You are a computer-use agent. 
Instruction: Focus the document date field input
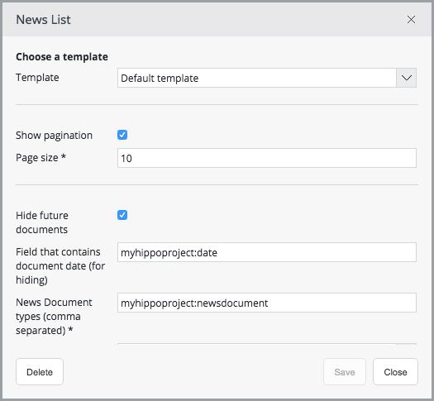pyautogui.click(x=267, y=252)
